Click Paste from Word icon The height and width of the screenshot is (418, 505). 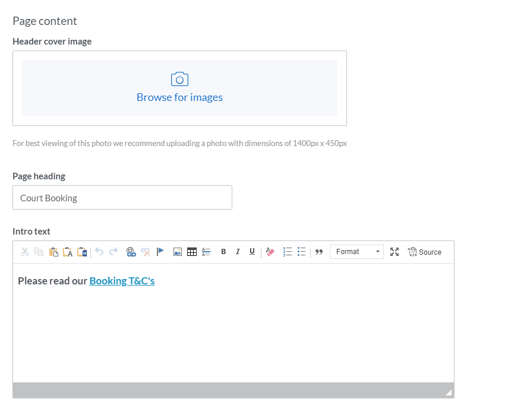pyautogui.click(x=82, y=252)
